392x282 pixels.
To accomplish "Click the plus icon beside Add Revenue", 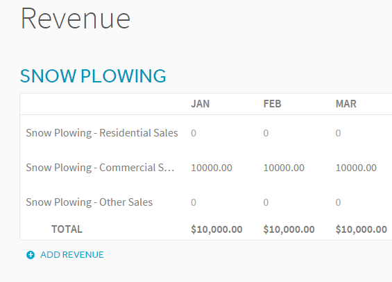I will tap(31, 255).
